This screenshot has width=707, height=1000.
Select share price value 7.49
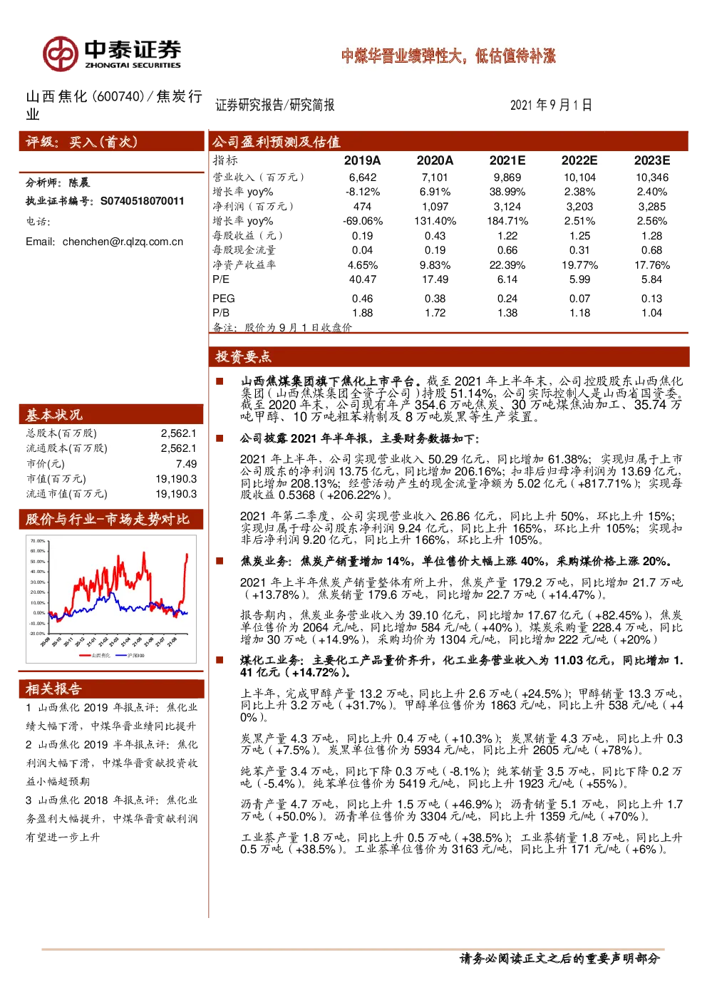186,464
